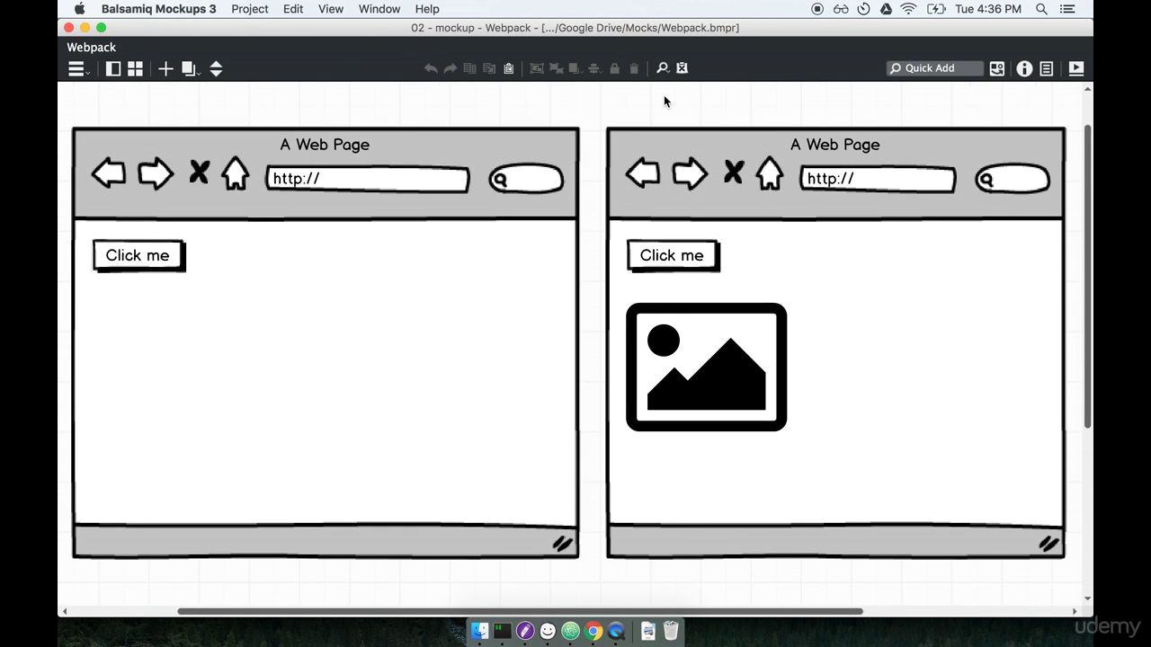Click the right mockup's Click me button

672,255
